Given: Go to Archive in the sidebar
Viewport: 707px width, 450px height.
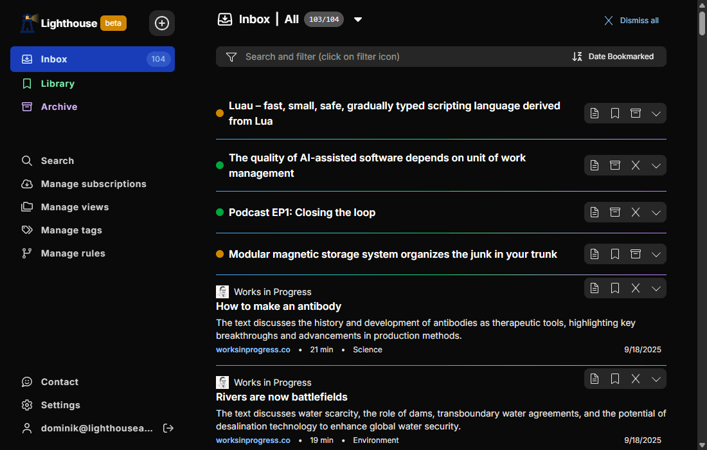Looking at the screenshot, I should coord(58,107).
